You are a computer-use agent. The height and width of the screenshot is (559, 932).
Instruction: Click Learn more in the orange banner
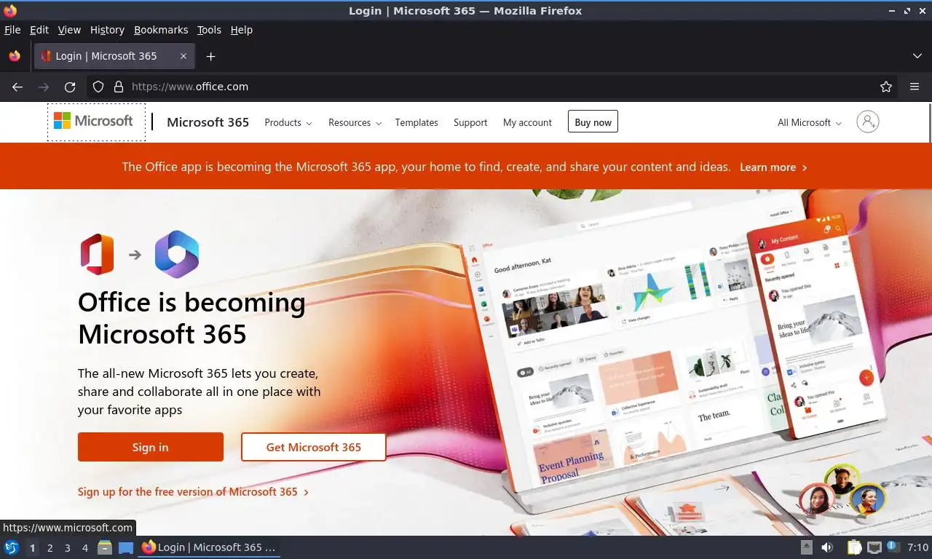click(x=773, y=167)
